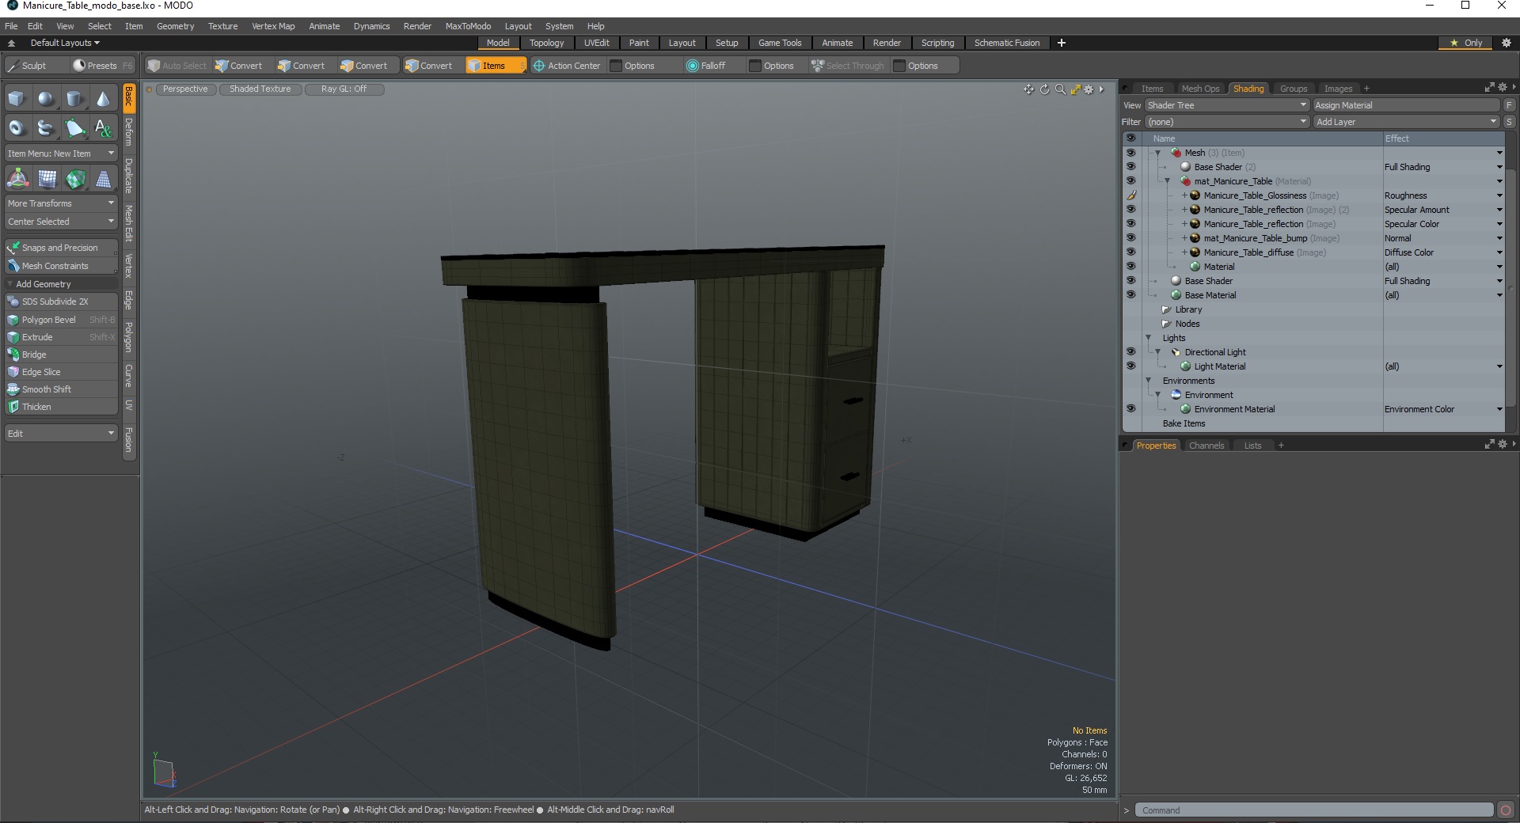Open More Transforms dropdown

pos(61,203)
